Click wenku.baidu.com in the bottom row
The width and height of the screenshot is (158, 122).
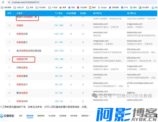coord(135,100)
